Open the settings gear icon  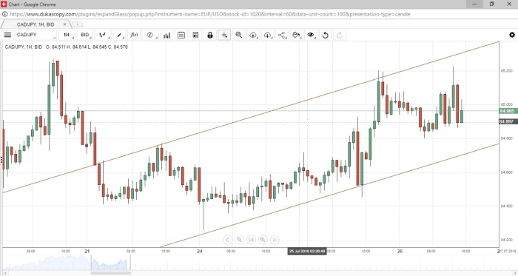512,35
